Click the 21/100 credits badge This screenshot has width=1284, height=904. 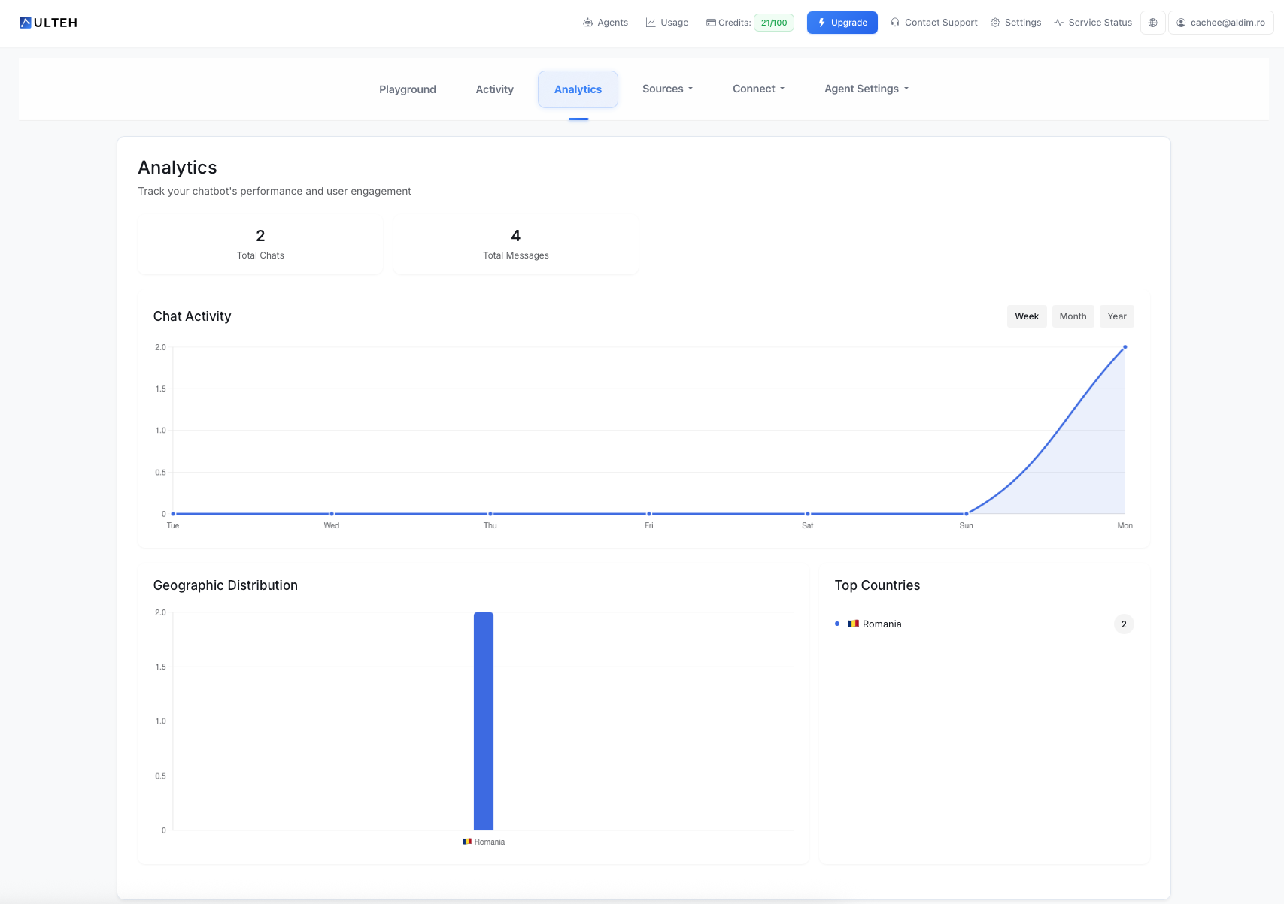(774, 23)
